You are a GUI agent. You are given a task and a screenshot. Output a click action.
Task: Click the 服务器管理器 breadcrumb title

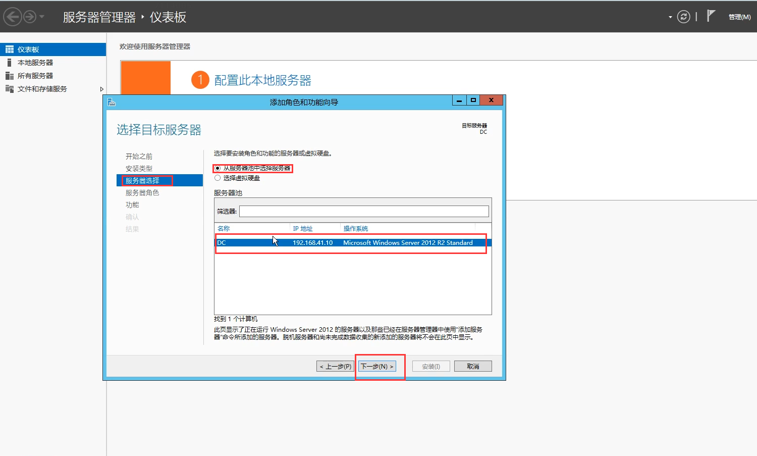99,17
